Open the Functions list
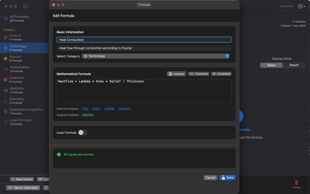 tap(198, 74)
